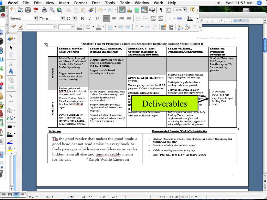The width and height of the screenshot is (267, 200).
Task: Open the Table menu
Action: (125, 3)
